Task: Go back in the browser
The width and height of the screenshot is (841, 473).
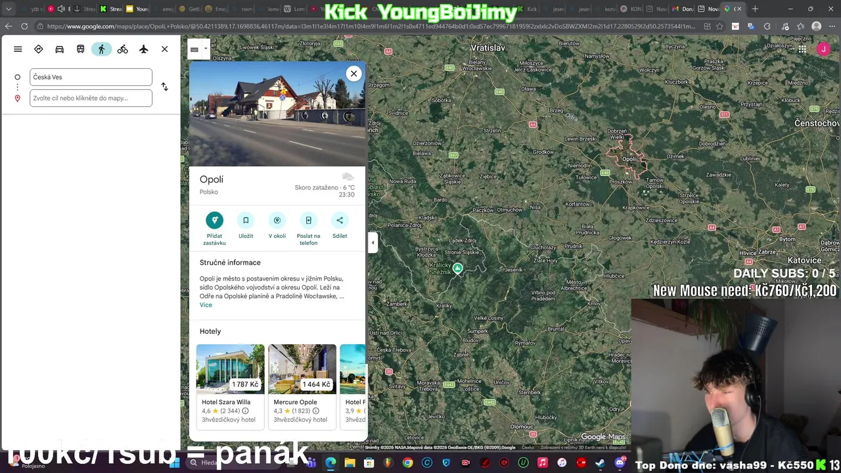Action: 8,26
